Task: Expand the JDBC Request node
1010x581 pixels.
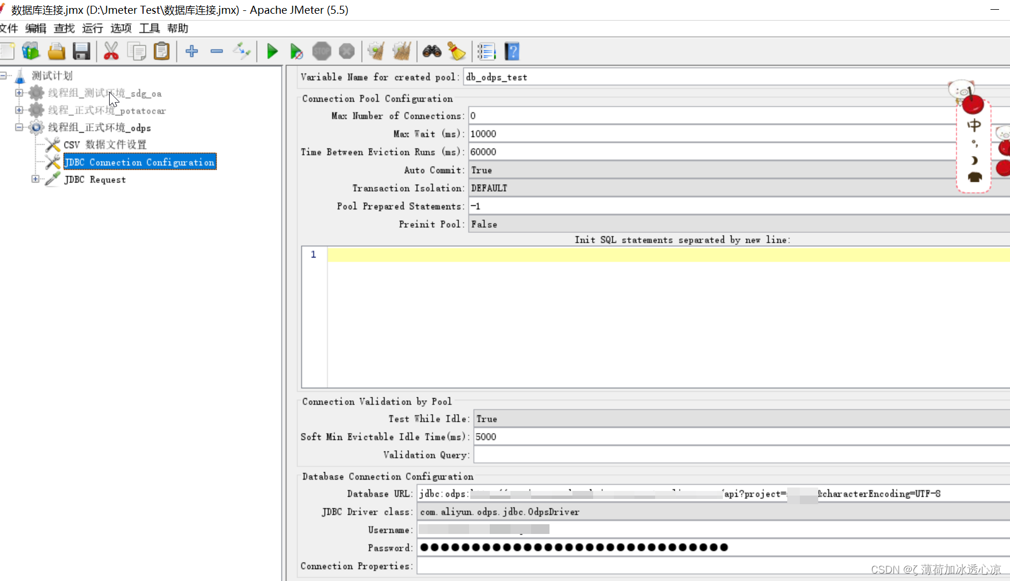Action: [36, 179]
